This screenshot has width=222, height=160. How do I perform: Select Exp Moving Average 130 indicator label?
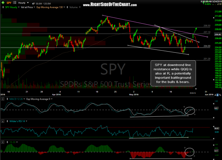coord(50,7)
